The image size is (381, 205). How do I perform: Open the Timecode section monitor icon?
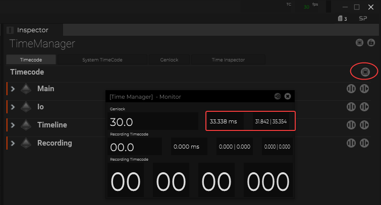pos(365,72)
